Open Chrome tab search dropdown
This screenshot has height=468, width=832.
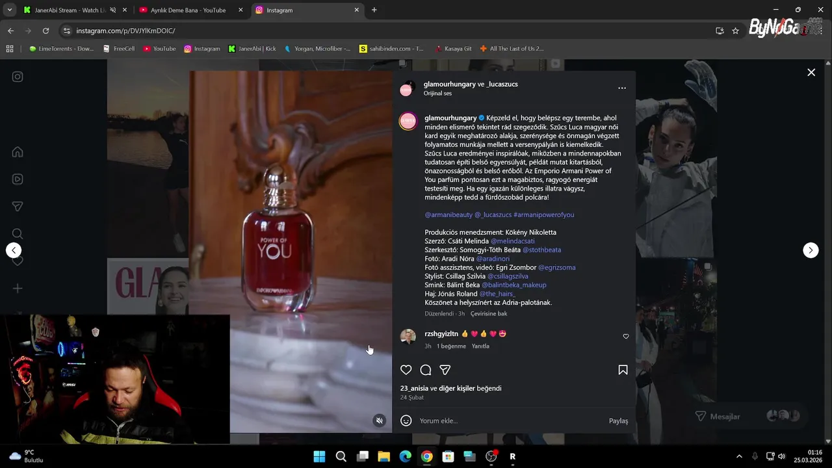9,10
